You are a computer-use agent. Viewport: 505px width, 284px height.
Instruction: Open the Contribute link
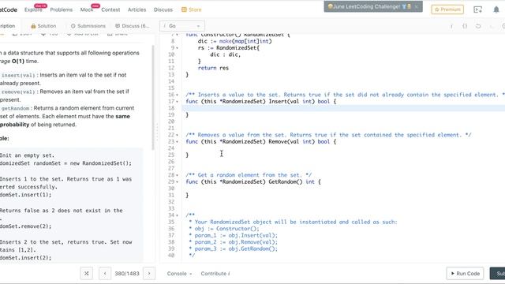tap(215, 274)
